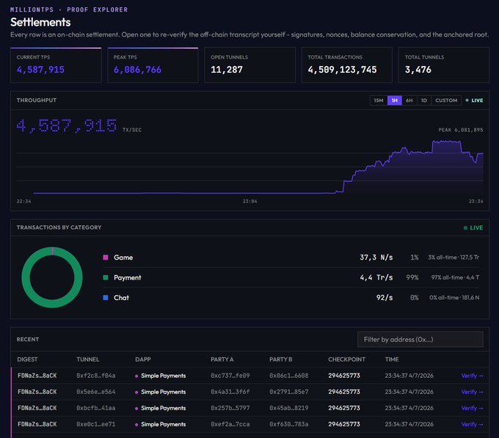
Task: Click the Game rate 37,3 N/s value
Action: pyautogui.click(x=376, y=258)
